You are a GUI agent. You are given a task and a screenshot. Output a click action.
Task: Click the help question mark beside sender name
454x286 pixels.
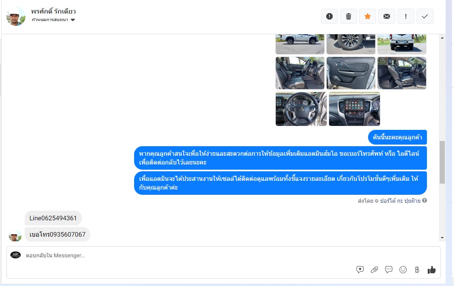click(425, 200)
